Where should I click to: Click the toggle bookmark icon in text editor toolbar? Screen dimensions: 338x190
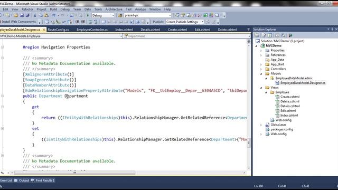click(x=104, y=22)
